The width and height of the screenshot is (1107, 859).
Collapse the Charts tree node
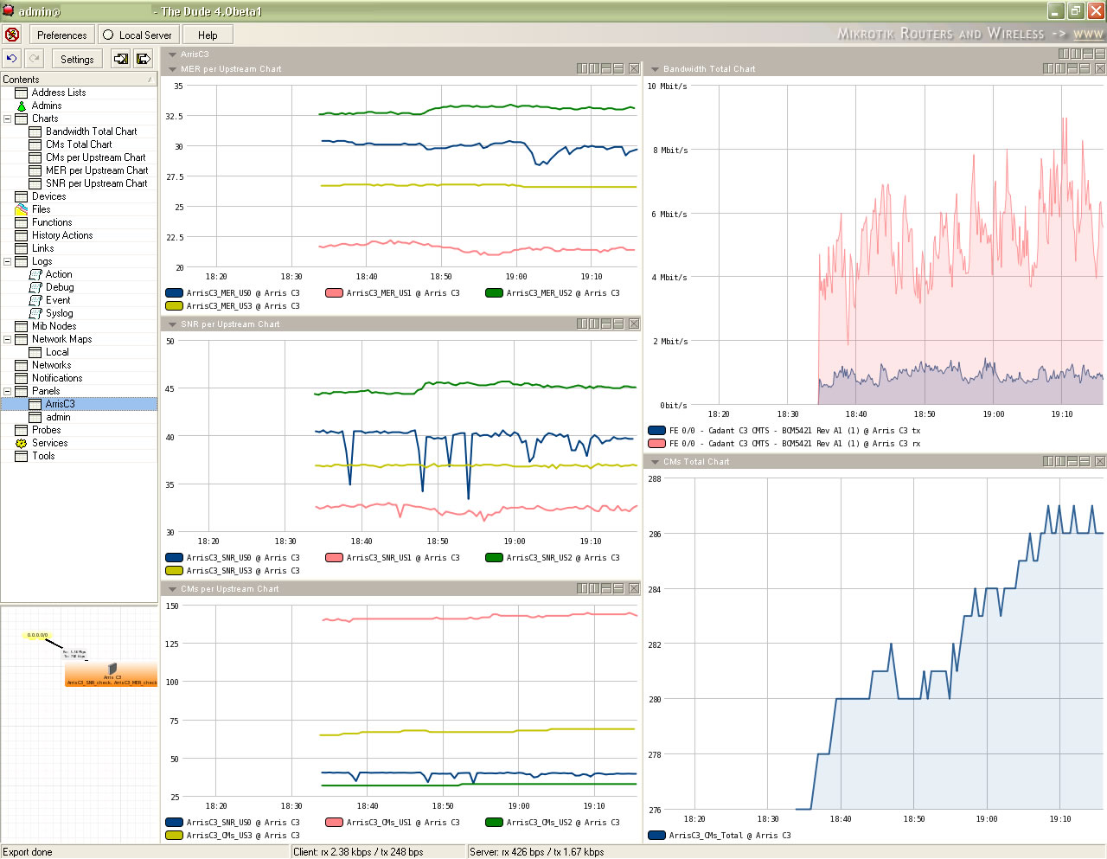8,119
